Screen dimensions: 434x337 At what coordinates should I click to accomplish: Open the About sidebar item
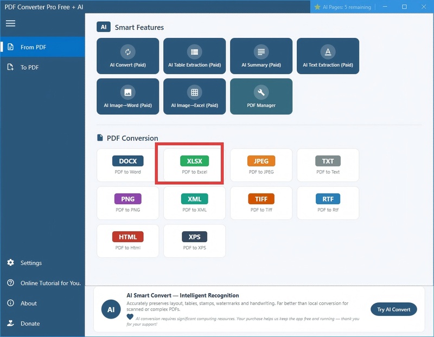[28, 303]
